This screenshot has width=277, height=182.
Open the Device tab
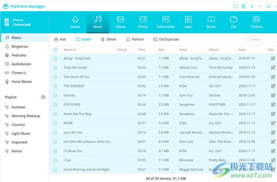tap(75, 23)
